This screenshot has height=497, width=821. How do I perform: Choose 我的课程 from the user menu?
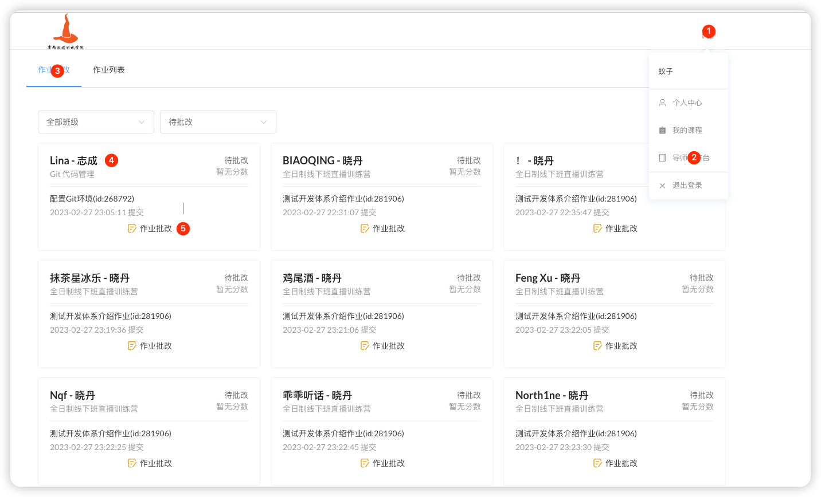coord(687,130)
